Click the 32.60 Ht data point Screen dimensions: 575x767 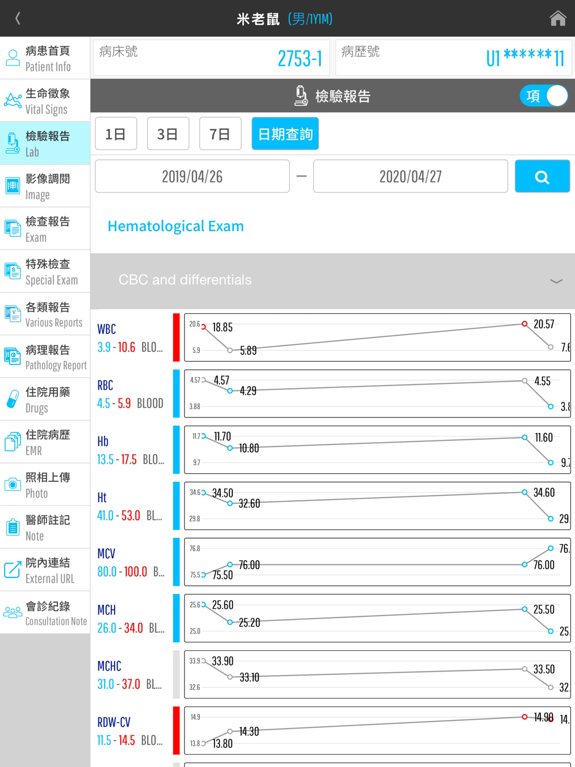coord(230,504)
